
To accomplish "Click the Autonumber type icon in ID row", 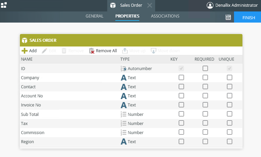I will (123, 69).
